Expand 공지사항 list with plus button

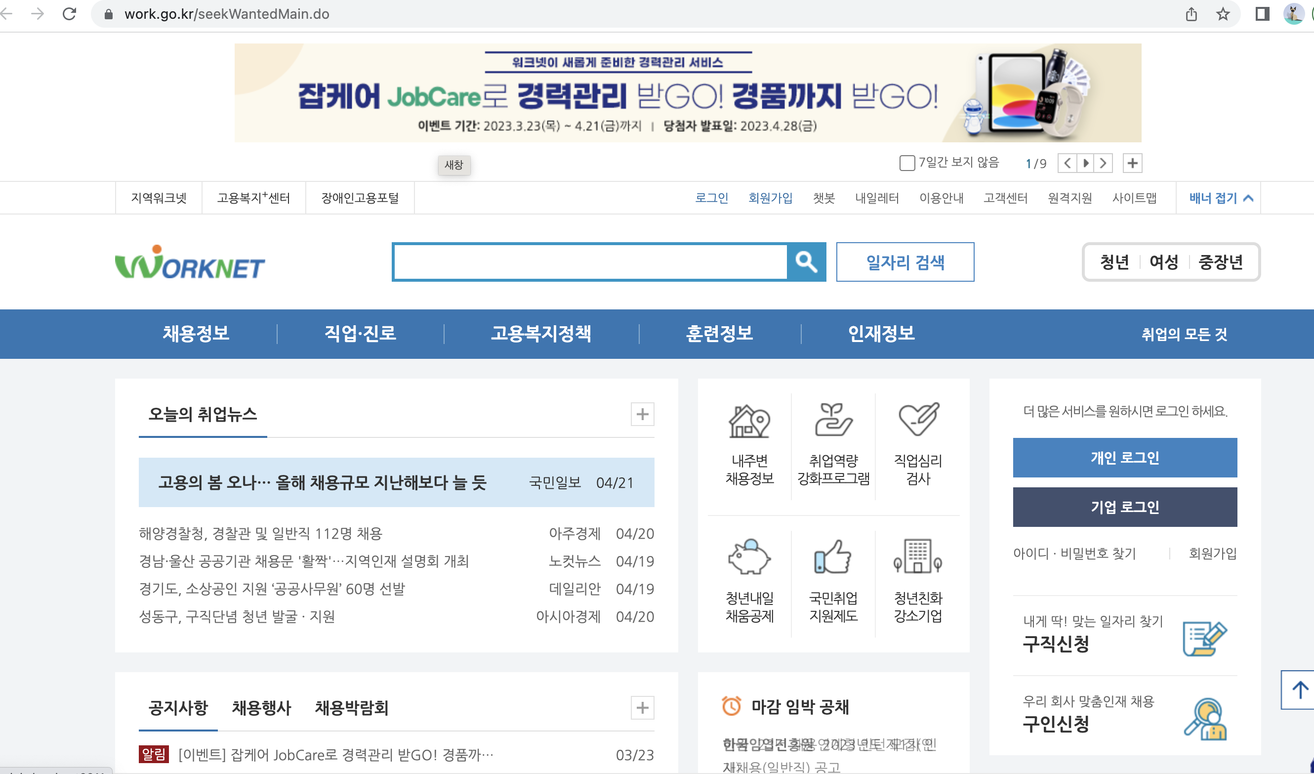click(x=642, y=708)
